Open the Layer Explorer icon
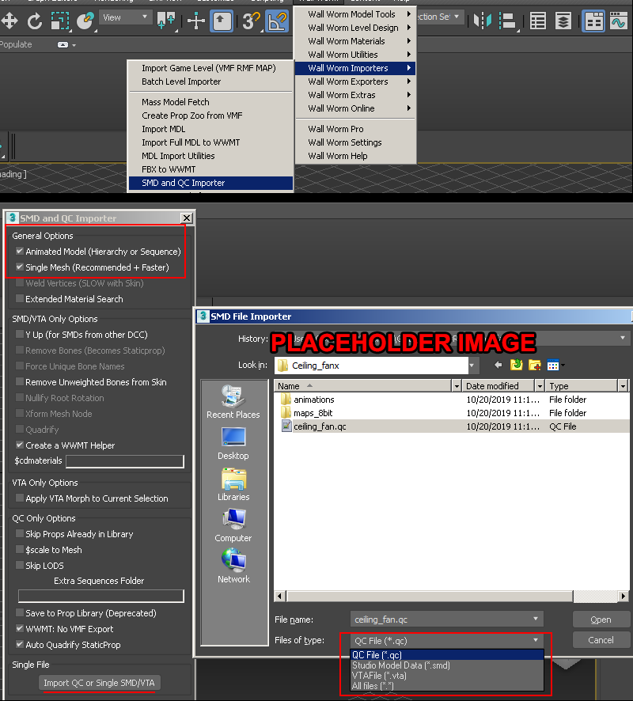The width and height of the screenshot is (633, 701). pos(563,21)
